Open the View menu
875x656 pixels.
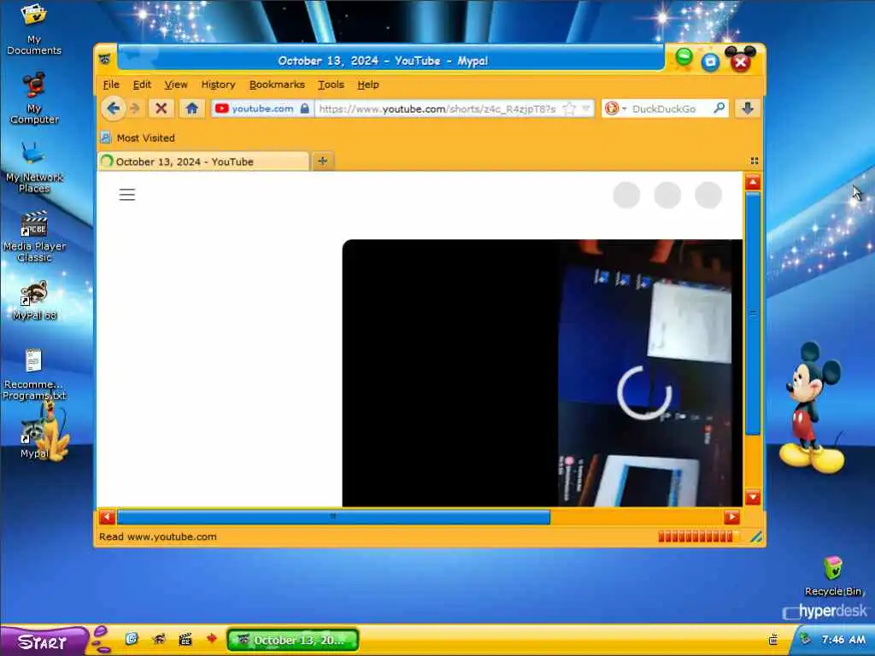[x=176, y=85]
